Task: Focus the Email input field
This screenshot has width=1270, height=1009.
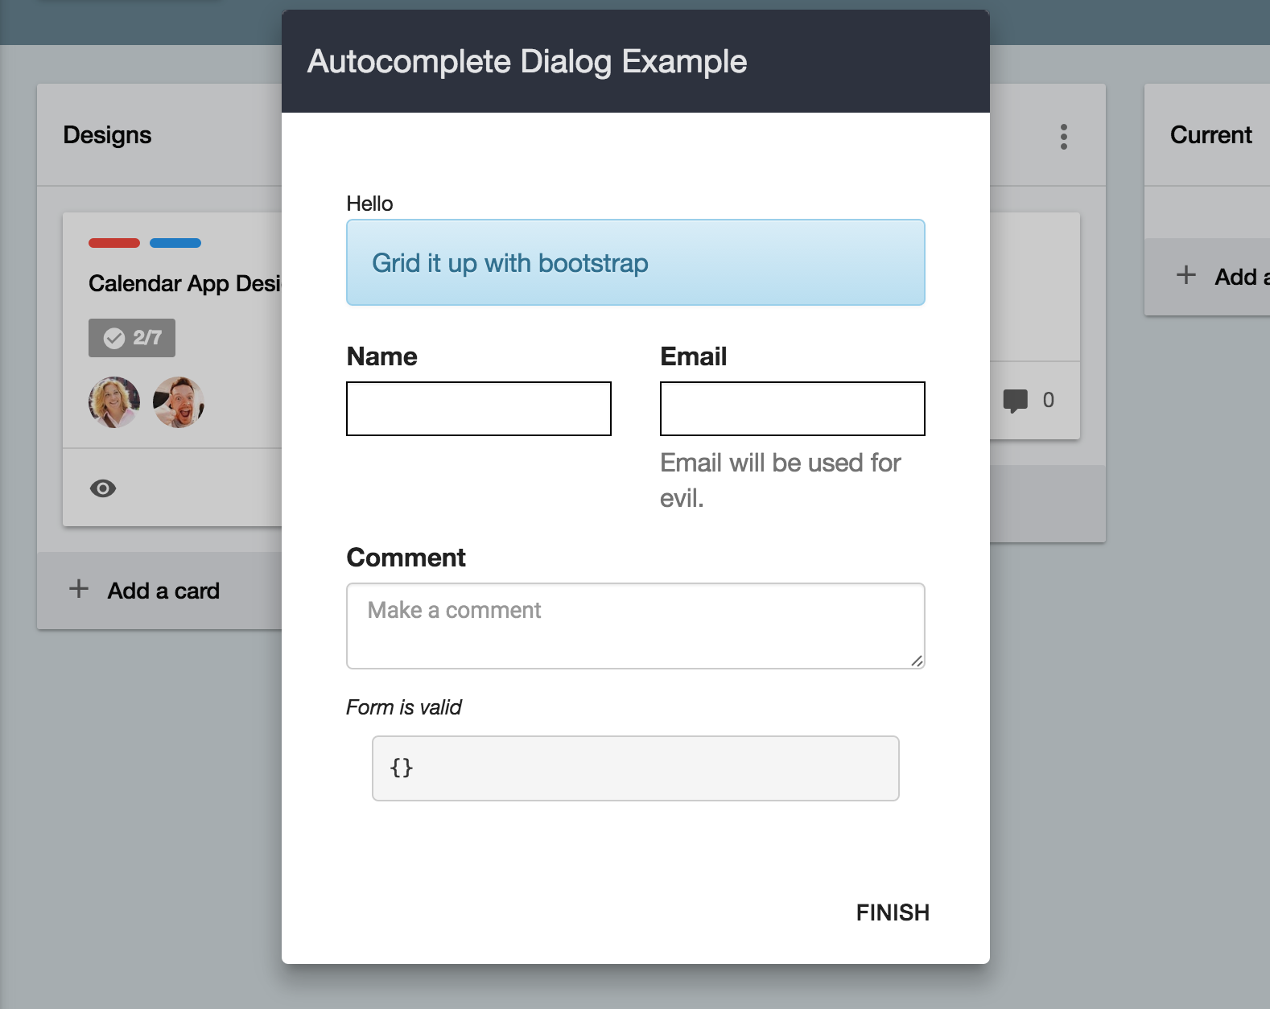Action: pos(793,409)
